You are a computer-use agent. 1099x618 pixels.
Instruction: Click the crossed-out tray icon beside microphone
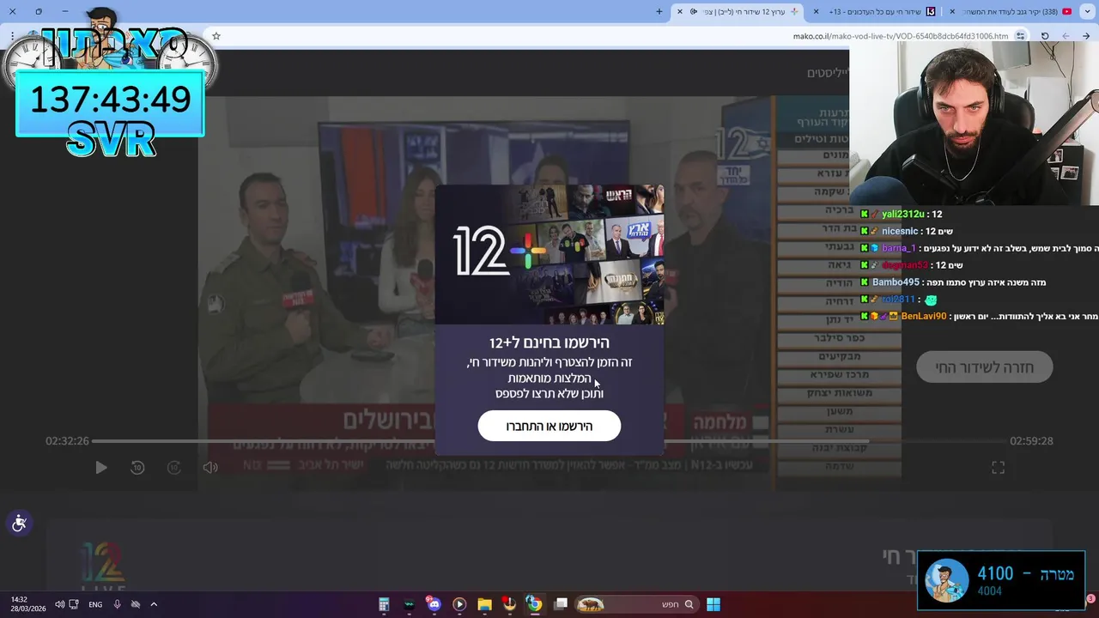pyautogui.click(x=136, y=604)
